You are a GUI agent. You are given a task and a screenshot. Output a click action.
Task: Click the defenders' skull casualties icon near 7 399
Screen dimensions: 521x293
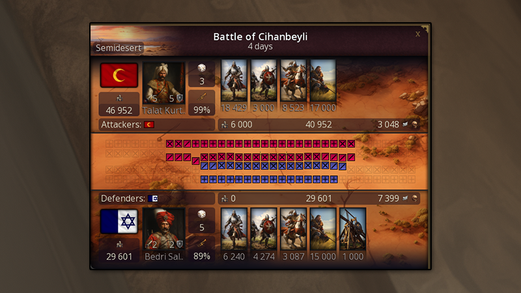click(x=415, y=199)
